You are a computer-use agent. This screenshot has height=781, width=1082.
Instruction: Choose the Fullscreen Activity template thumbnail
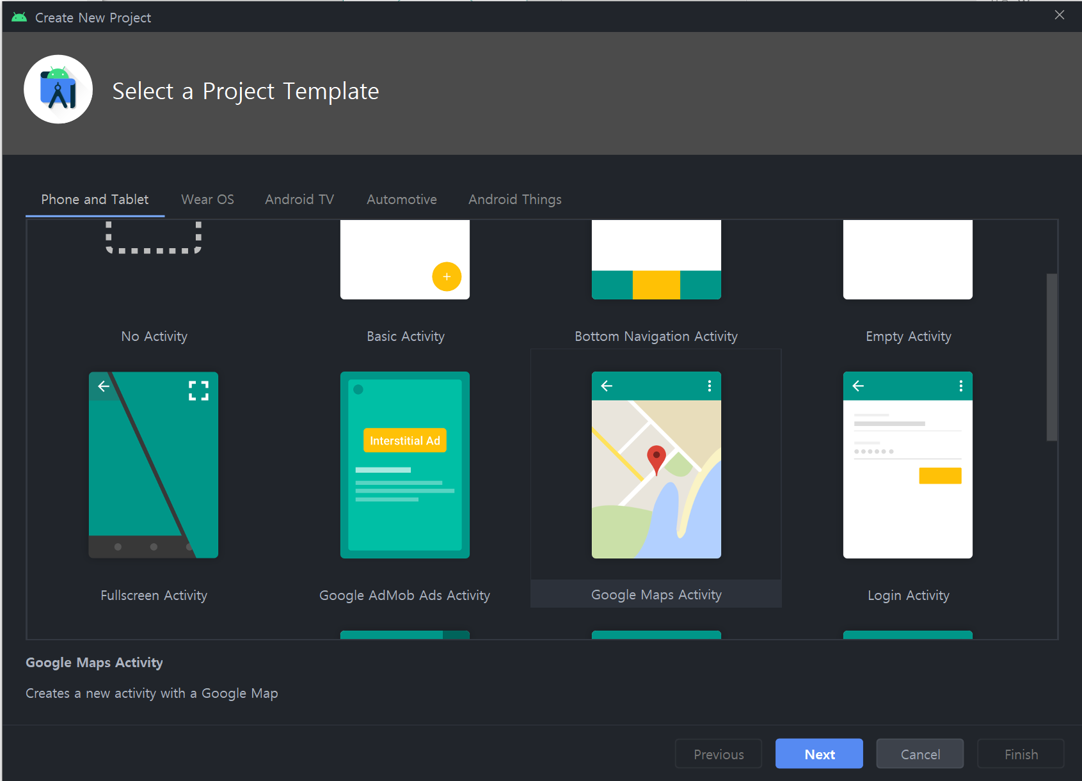click(x=154, y=465)
